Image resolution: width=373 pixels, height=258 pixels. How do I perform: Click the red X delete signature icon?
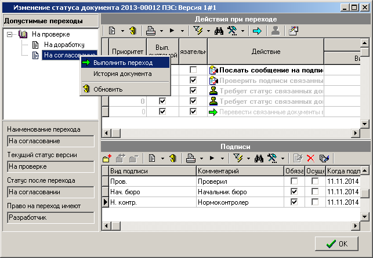[x=310, y=158]
